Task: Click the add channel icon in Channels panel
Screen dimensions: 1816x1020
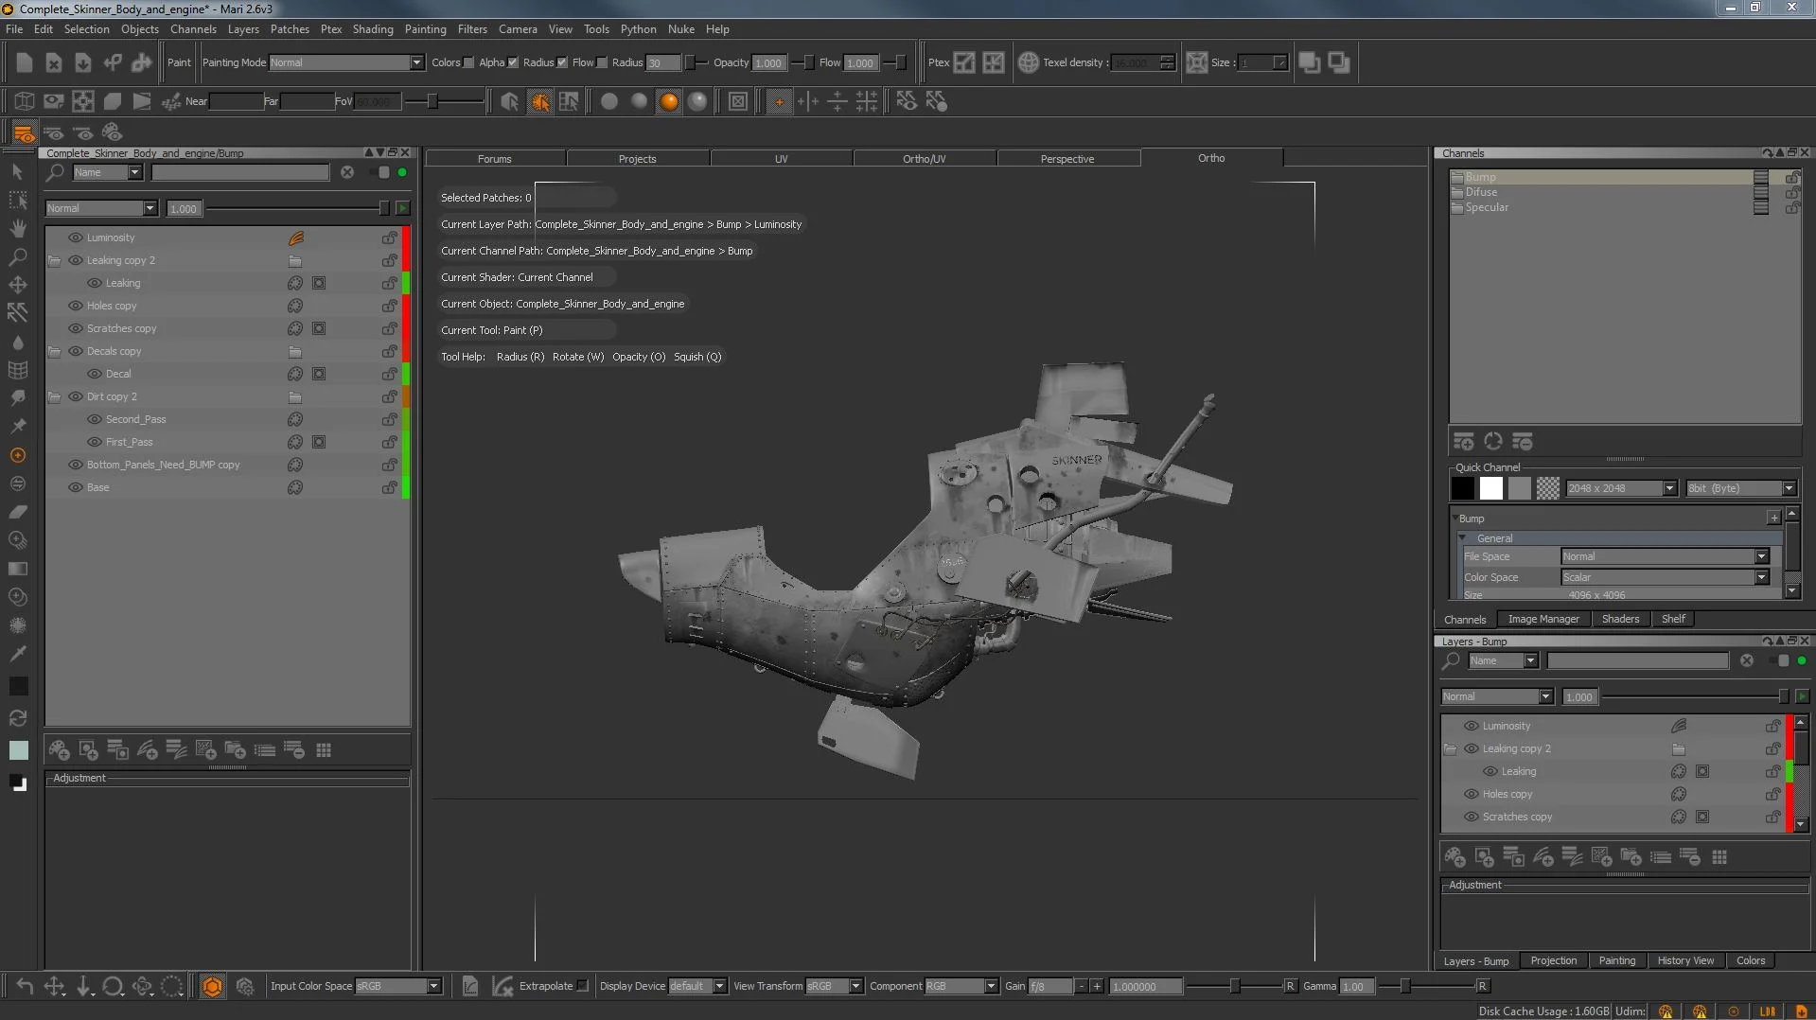Action: [1464, 442]
